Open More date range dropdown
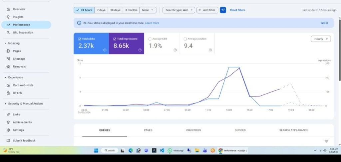The image size is (341, 162). pyautogui.click(x=148, y=10)
